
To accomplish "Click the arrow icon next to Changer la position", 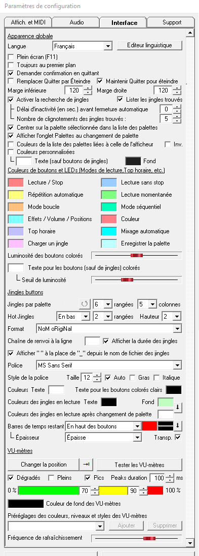I will (87, 465).
